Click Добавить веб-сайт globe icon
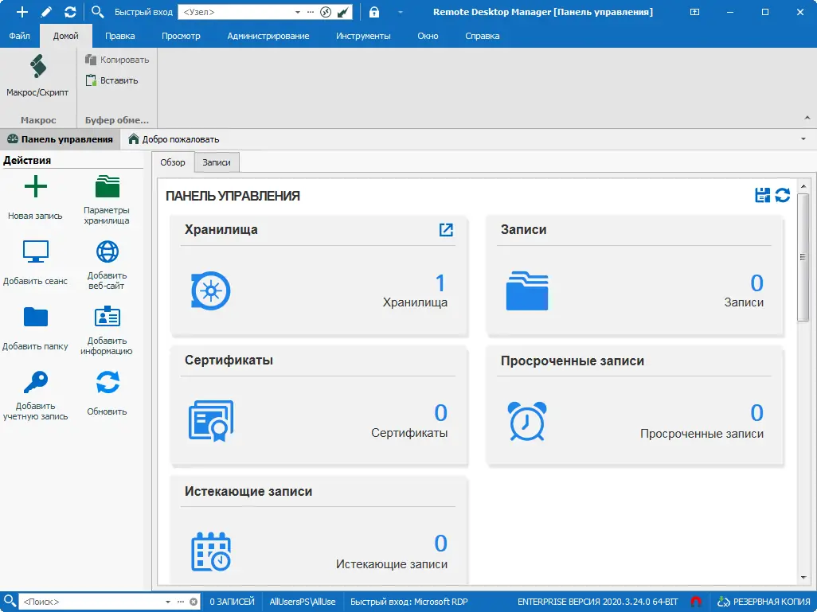The image size is (817, 612). point(107,251)
